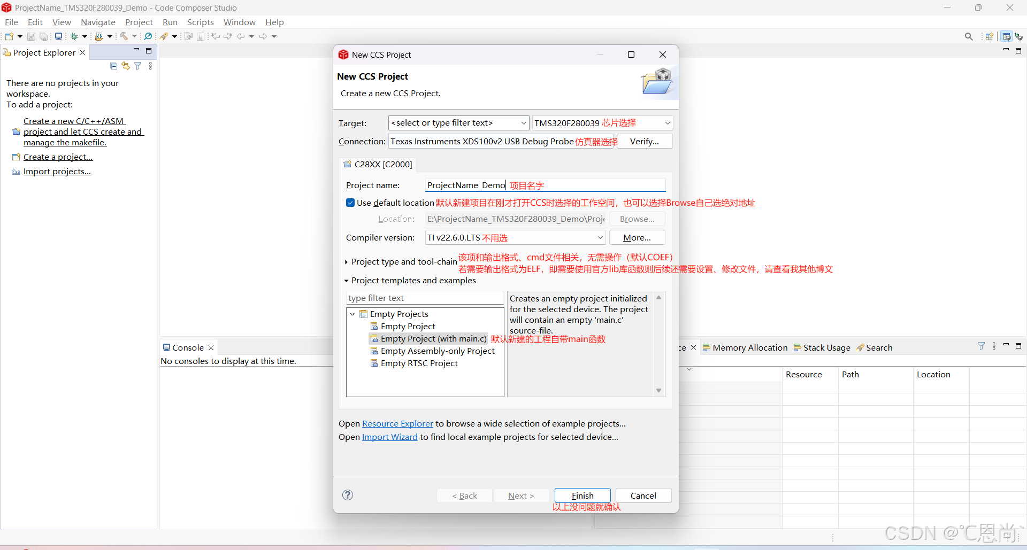Click the template description scroll down arrow

[x=658, y=391]
